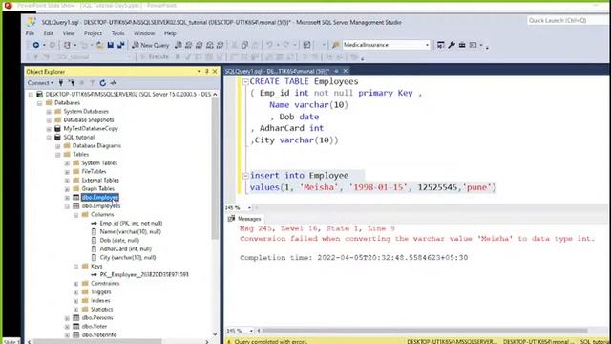Open the Project menu

tap(93, 33)
